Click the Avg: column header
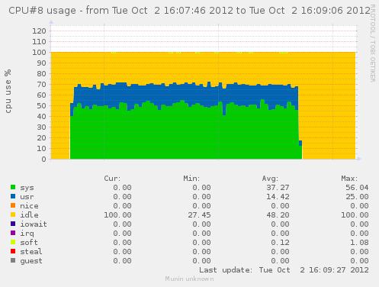Screen dimensions: 379x287 point(270,179)
